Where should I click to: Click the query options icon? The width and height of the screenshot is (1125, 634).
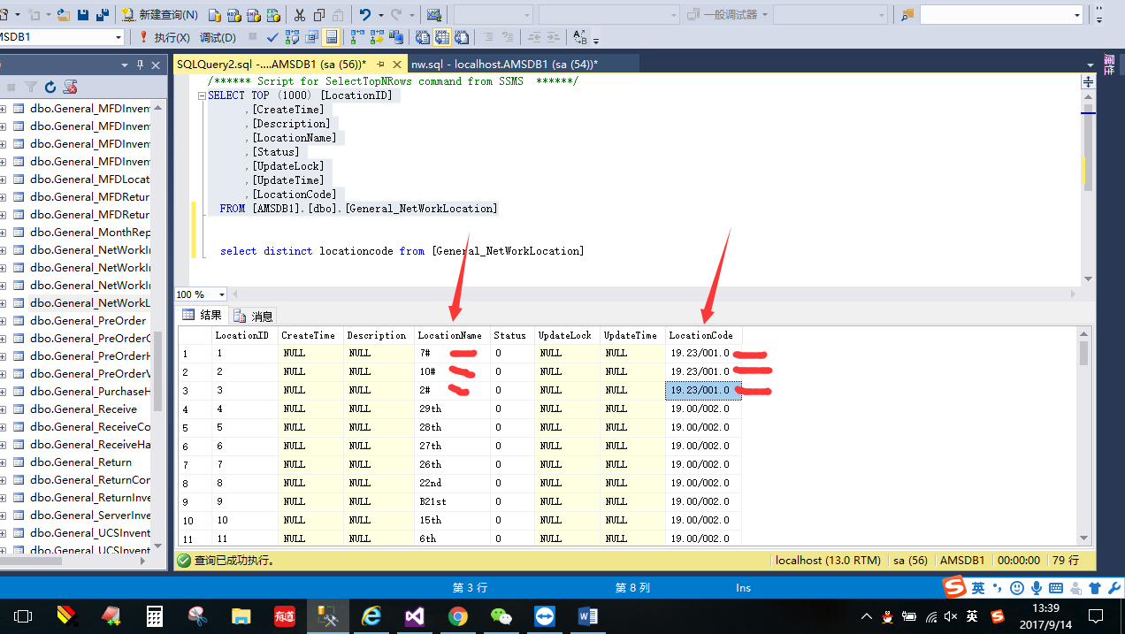[x=311, y=37]
